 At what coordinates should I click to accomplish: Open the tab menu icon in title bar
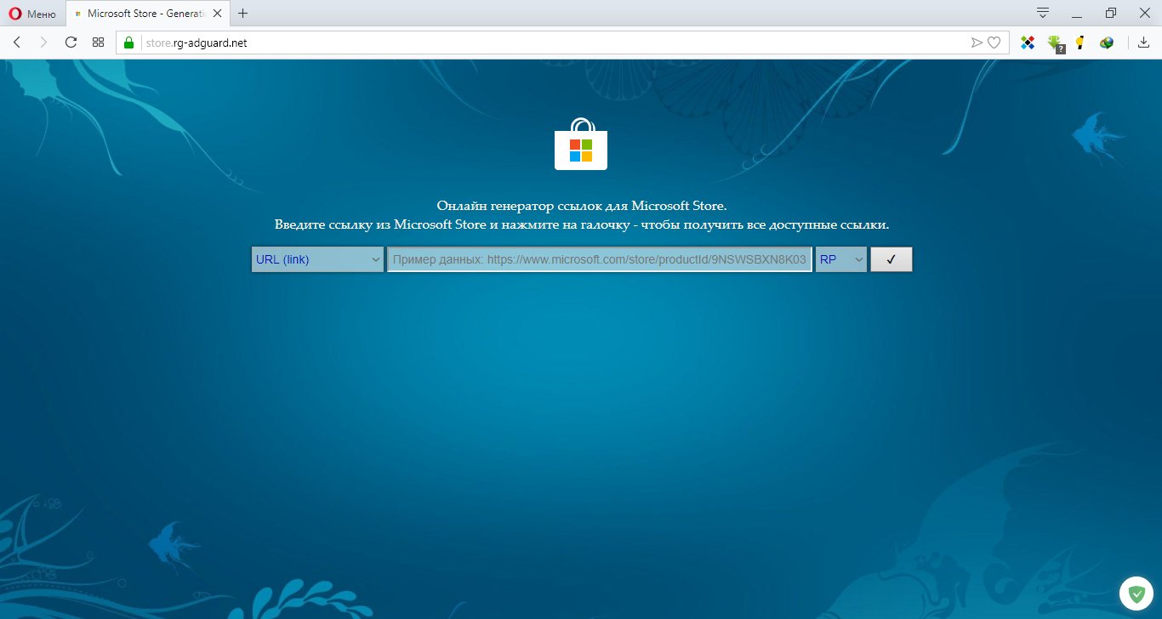pos(1043,13)
